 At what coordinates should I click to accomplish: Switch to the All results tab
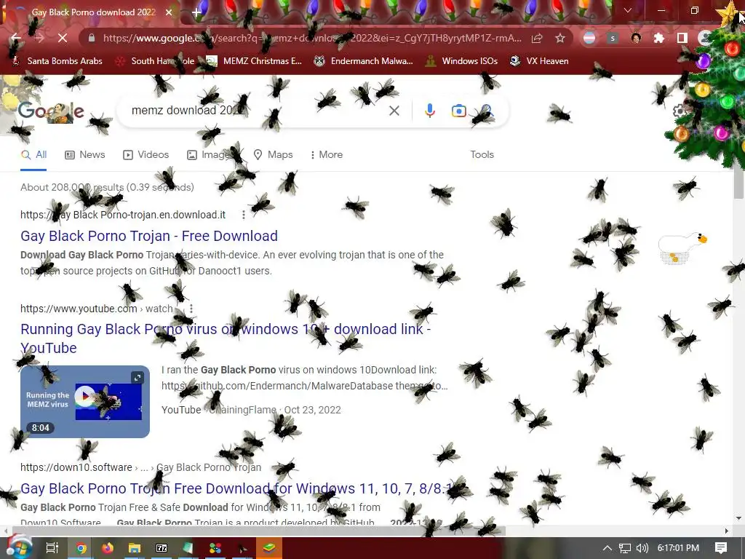pyautogui.click(x=33, y=154)
